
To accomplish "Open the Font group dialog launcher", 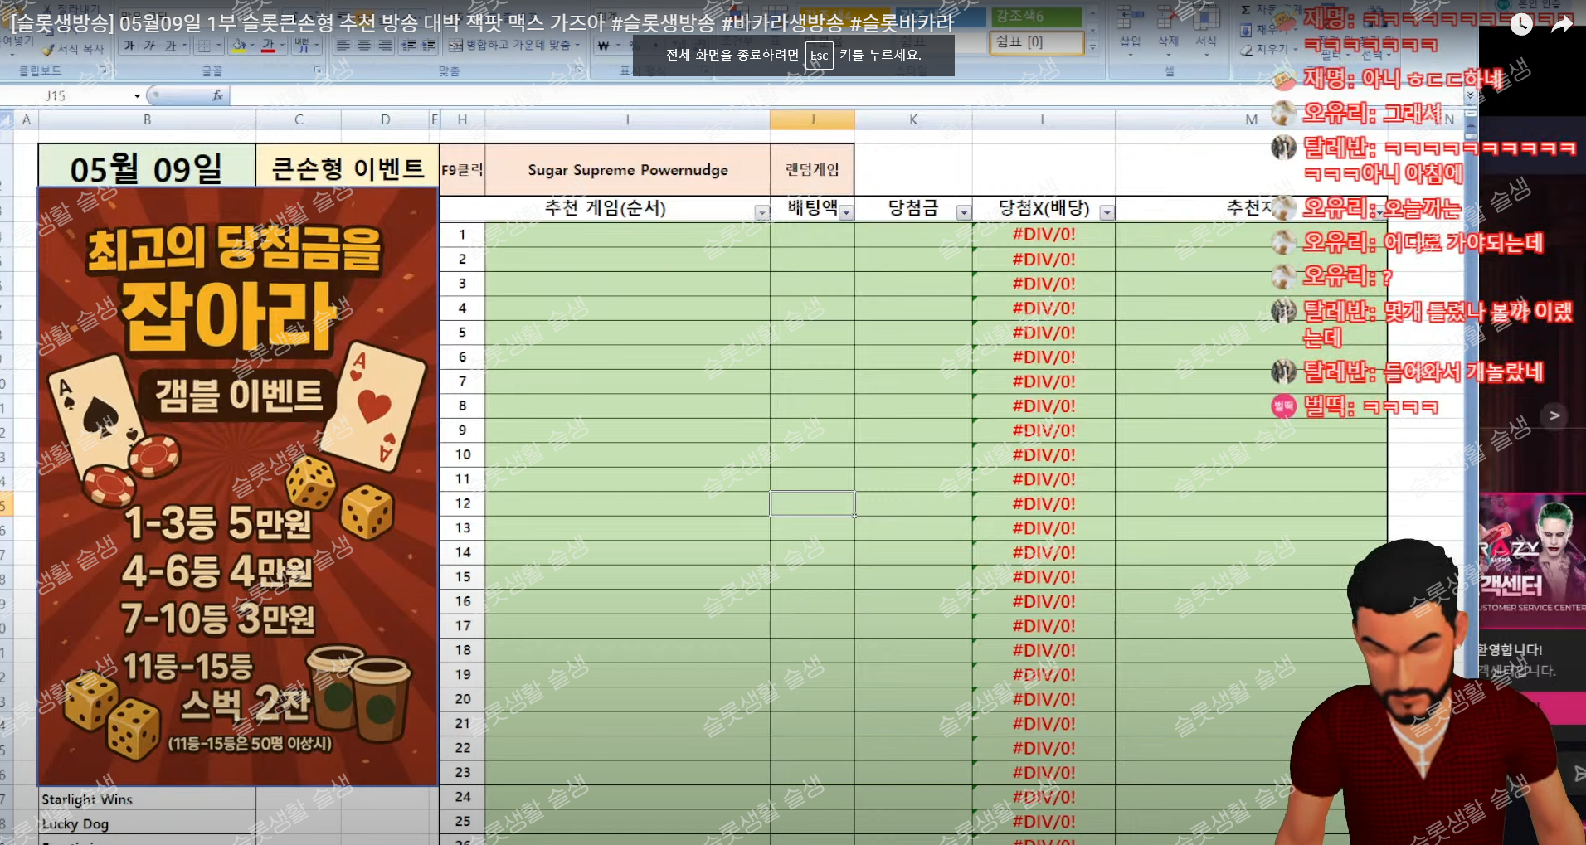I will pos(318,71).
